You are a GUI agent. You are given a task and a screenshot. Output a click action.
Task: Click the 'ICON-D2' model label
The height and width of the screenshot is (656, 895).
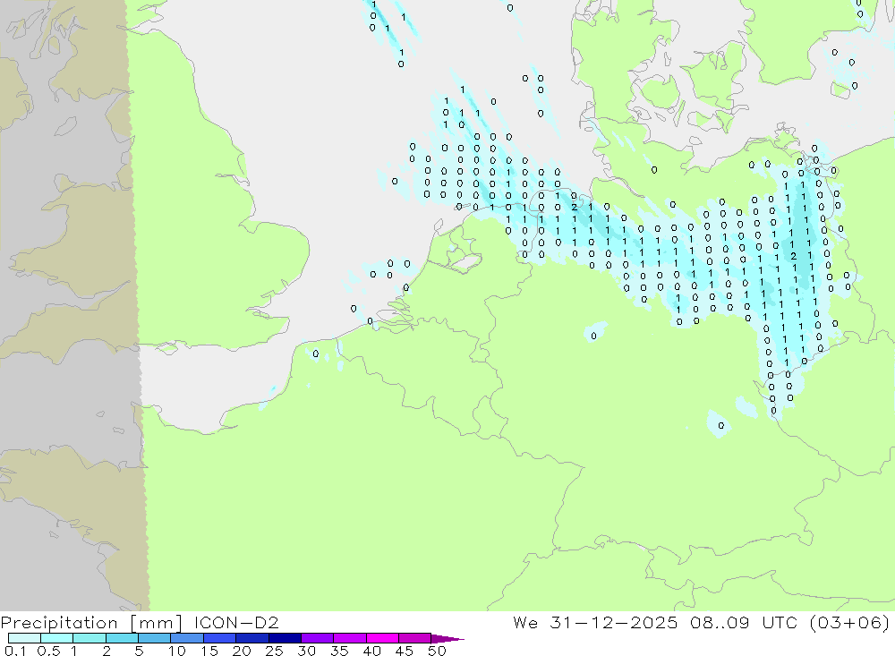(x=236, y=622)
